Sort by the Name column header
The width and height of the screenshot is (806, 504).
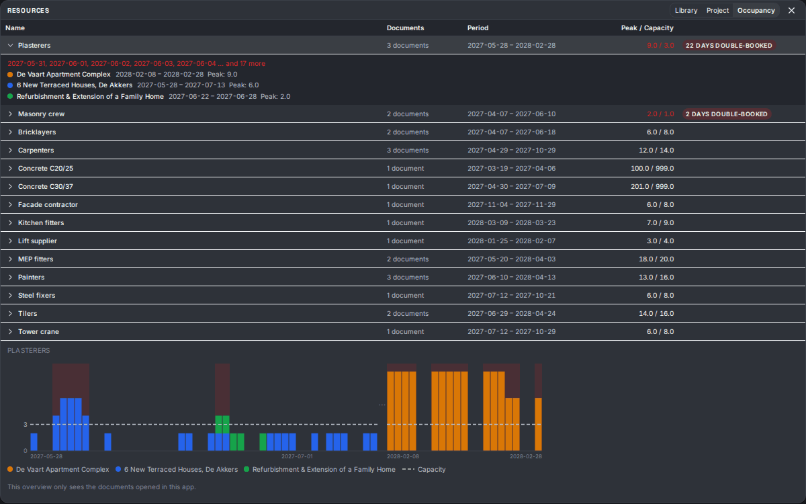point(15,28)
